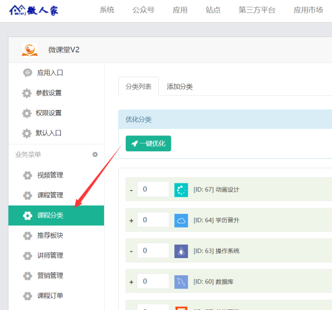Click the 微人家 logo in the header

pyautogui.click(x=33, y=10)
